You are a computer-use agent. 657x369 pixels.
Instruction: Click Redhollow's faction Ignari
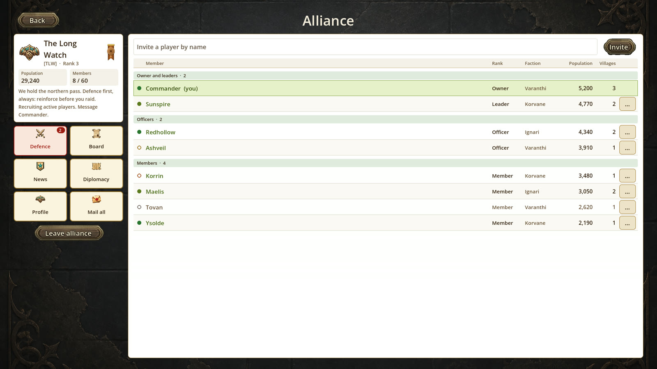coord(532,132)
